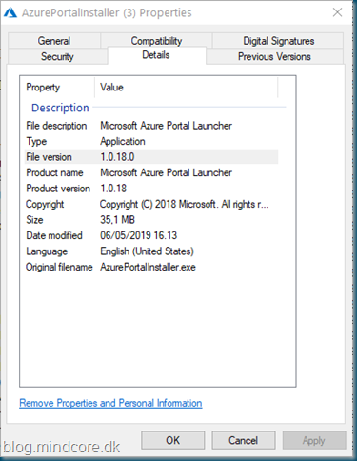Click the Application type value
The image size is (357, 461).
[x=123, y=141]
